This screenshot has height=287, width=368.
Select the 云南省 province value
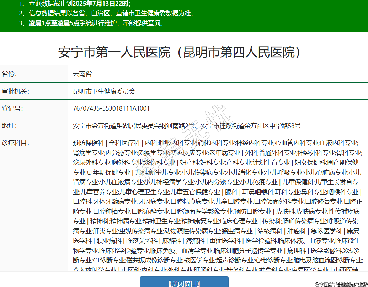(82, 74)
